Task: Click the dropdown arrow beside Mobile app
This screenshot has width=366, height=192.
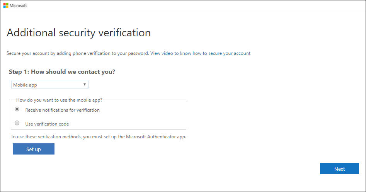Action: click(x=85, y=85)
